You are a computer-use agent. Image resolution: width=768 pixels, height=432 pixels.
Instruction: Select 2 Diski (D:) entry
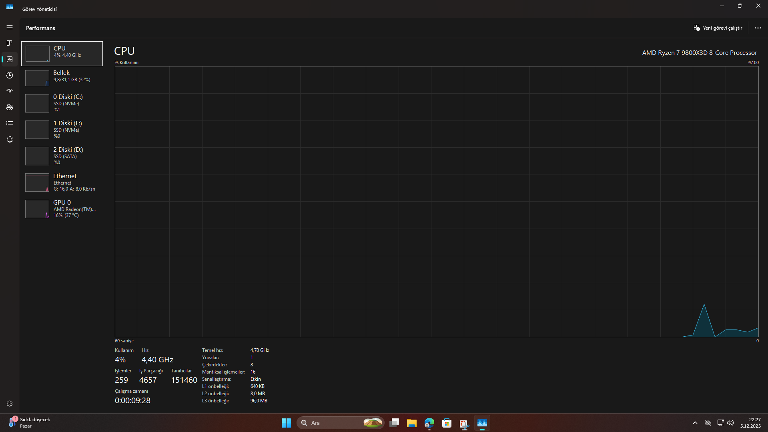(62, 156)
